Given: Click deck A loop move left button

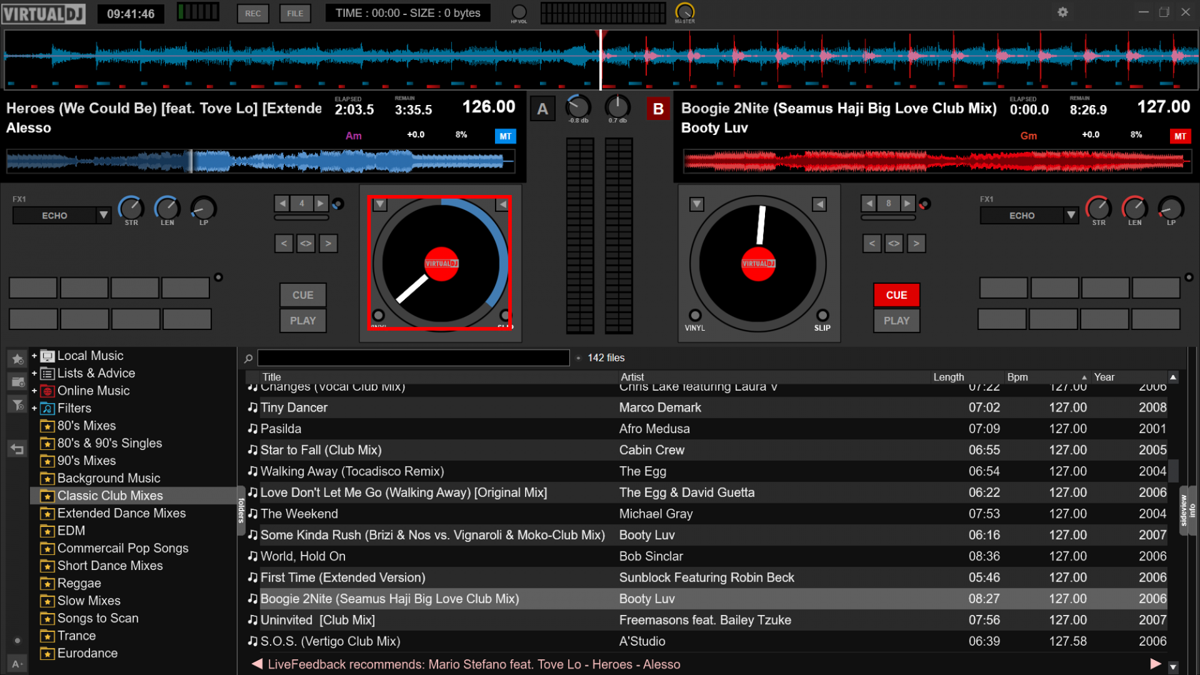Looking at the screenshot, I should (x=284, y=243).
